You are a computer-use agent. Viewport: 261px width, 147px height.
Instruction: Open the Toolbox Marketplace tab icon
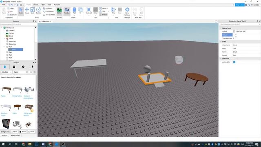pos(4,67)
